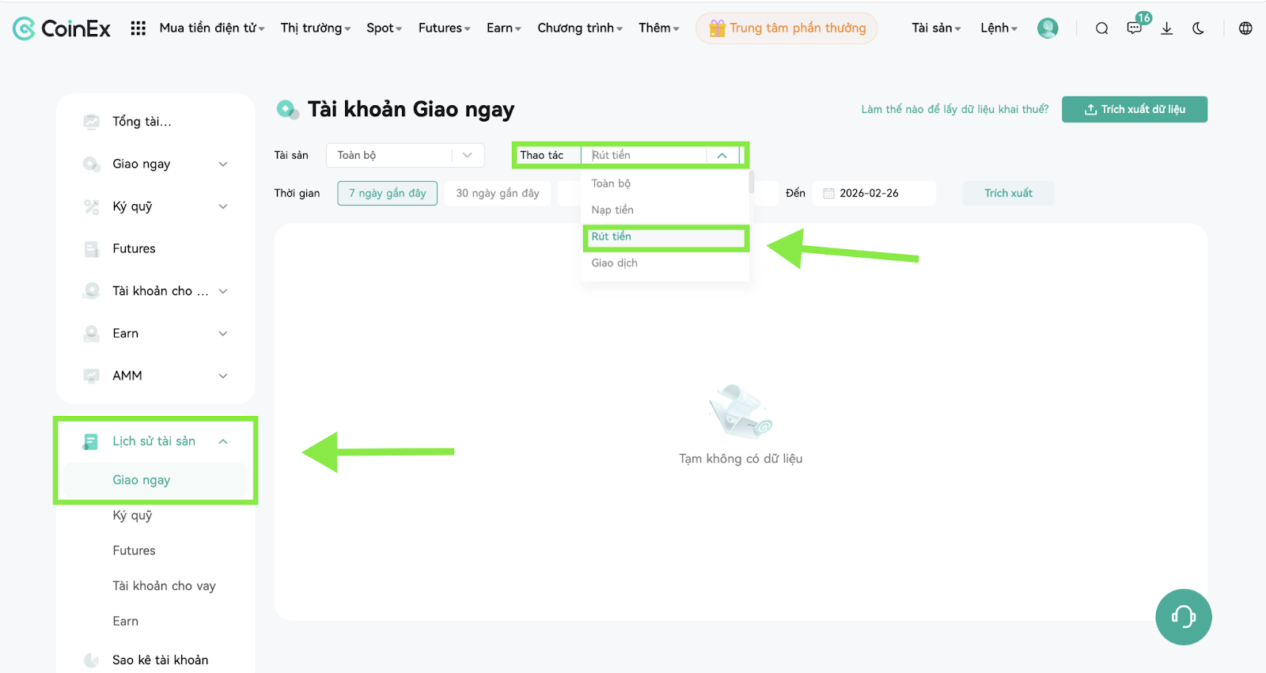The image size is (1266, 673).
Task: Click the Đến date field 2026-02-26
Action: click(x=874, y=193)
